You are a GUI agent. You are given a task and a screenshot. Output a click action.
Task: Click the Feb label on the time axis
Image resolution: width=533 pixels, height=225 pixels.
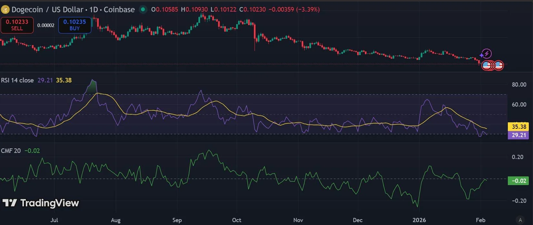[480, 220]
